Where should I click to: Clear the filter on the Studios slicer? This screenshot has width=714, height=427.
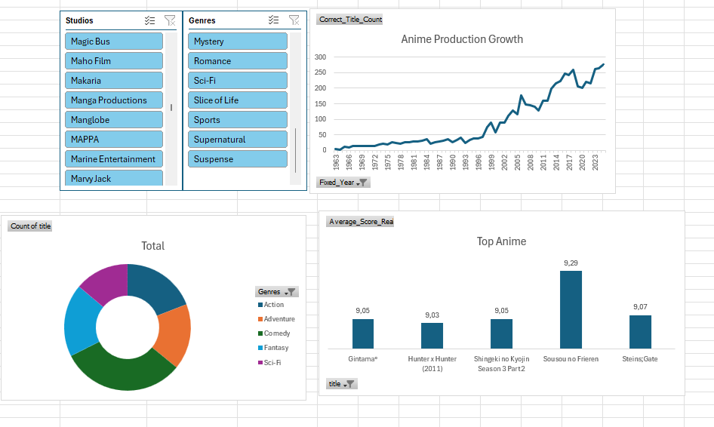pyautogui.click(x=170, y=21)
